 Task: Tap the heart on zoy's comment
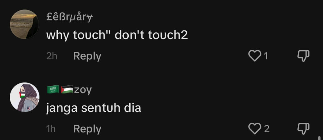point(255,129)
